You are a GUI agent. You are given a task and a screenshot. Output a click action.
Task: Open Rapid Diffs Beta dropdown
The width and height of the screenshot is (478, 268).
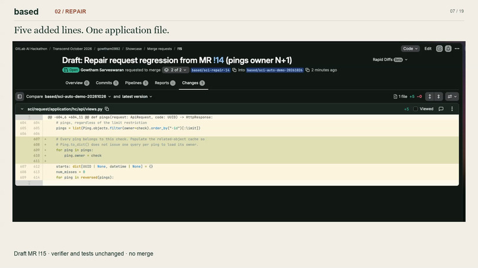(x=390, y=60)
